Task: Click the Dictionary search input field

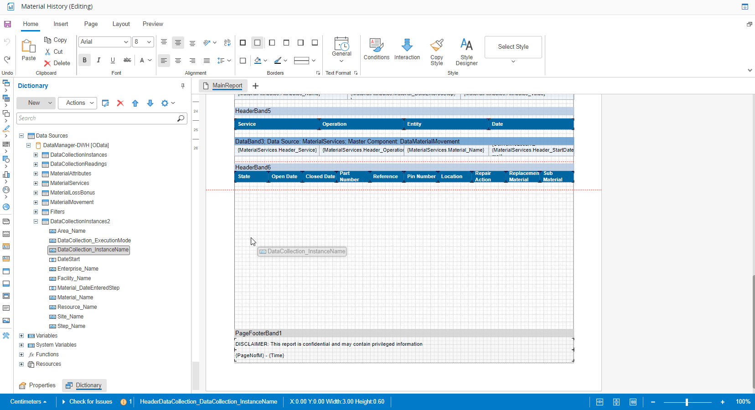Action: [x=97, y=118]
